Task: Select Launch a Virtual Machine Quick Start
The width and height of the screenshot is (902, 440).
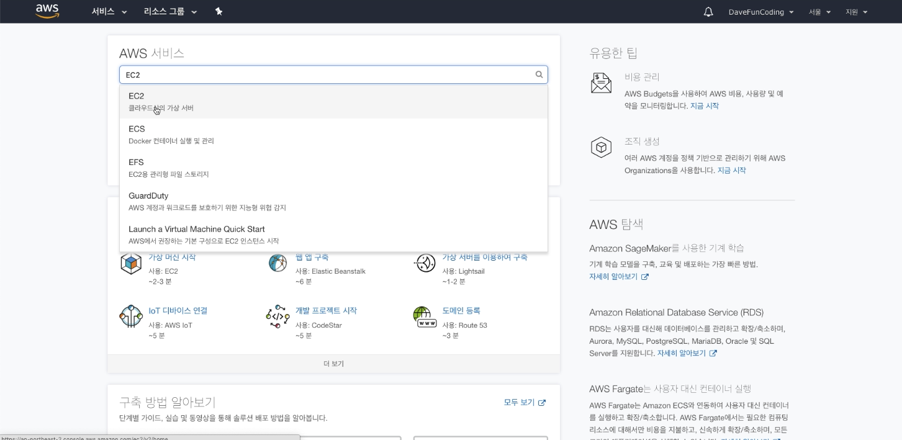Action: pos(333,235)
